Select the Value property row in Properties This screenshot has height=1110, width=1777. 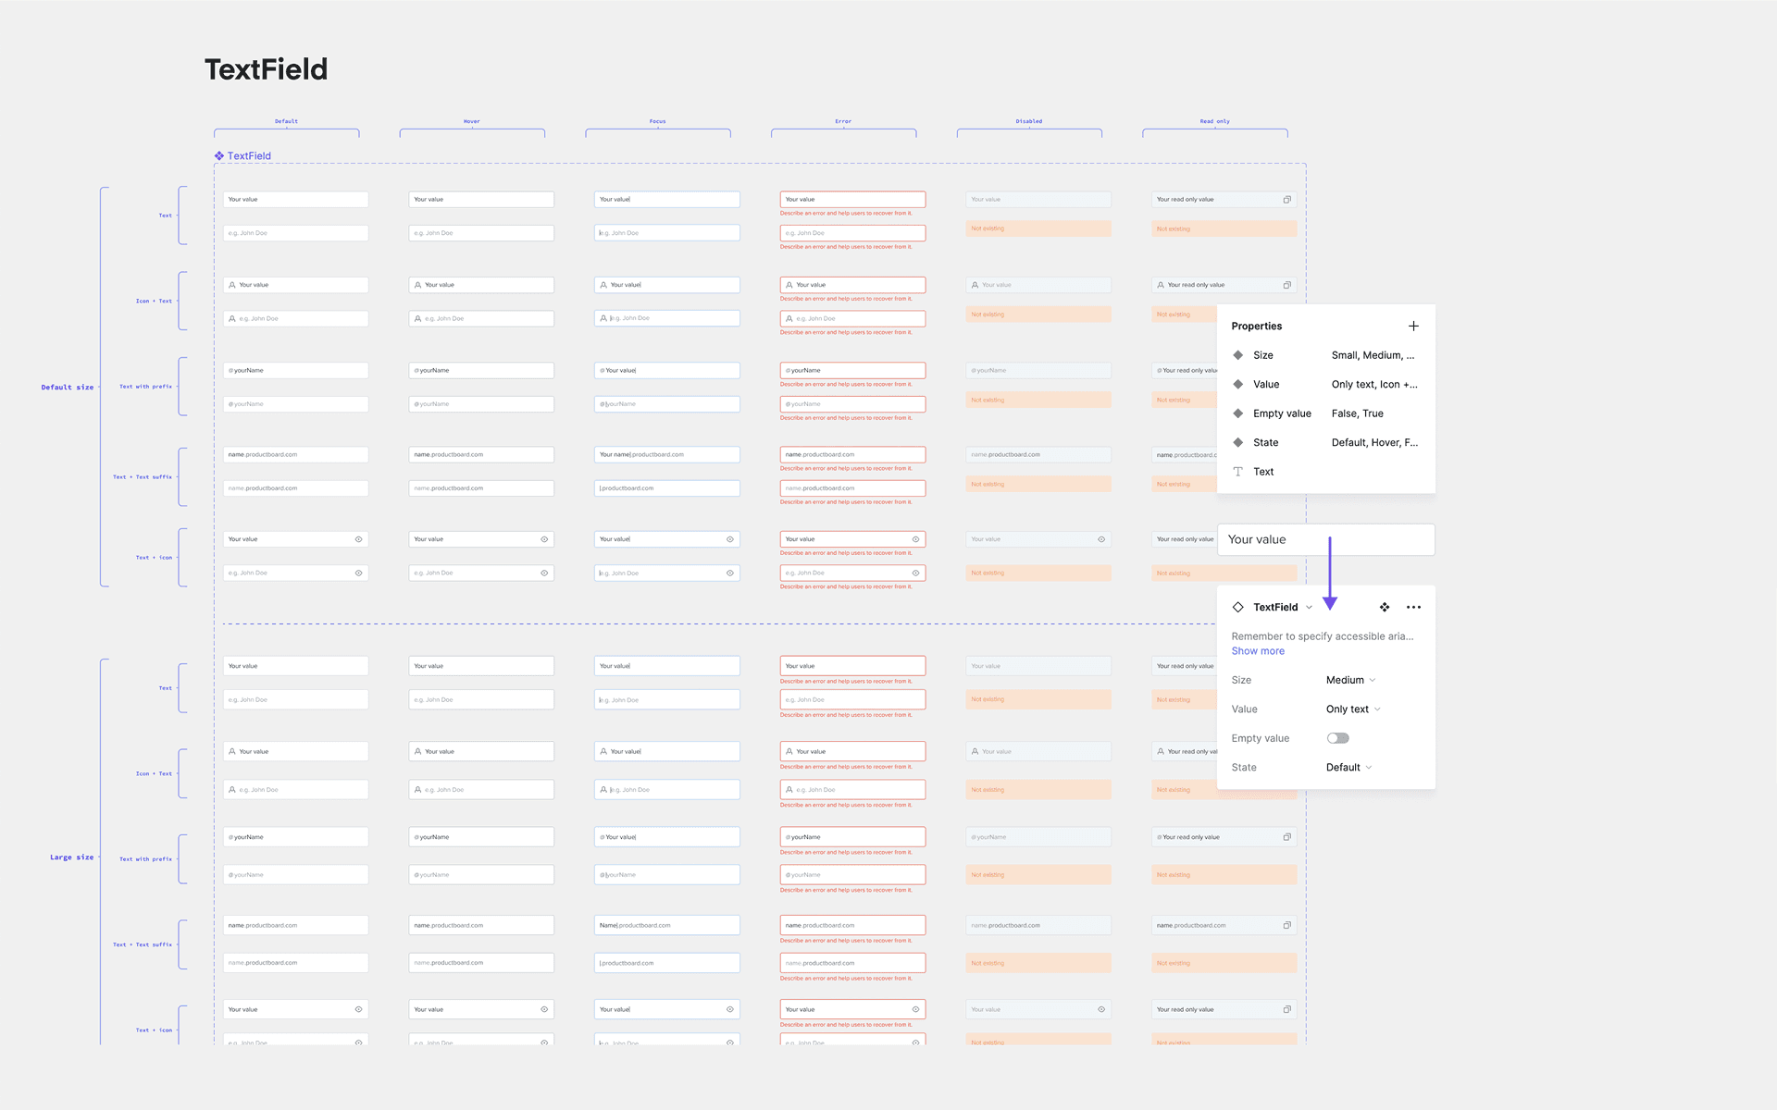1266,384
